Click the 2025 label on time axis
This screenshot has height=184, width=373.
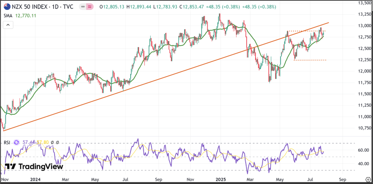[x=220, y=180]
